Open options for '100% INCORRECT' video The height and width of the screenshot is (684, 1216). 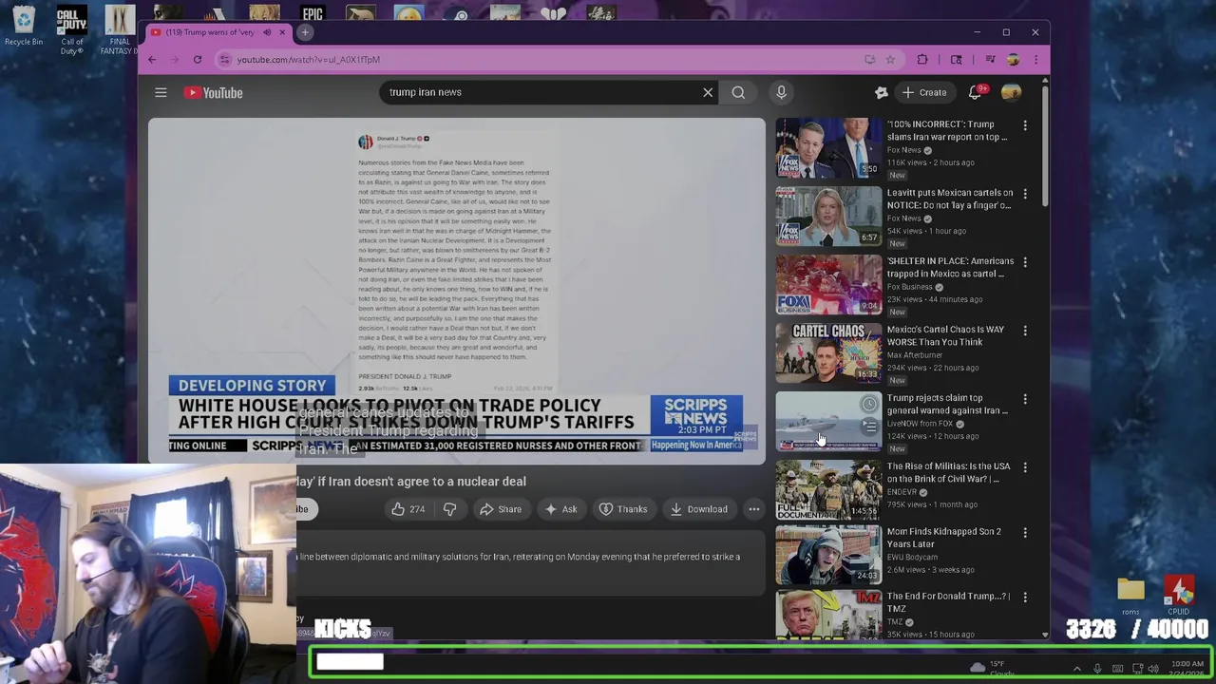tap(1025, 125)
